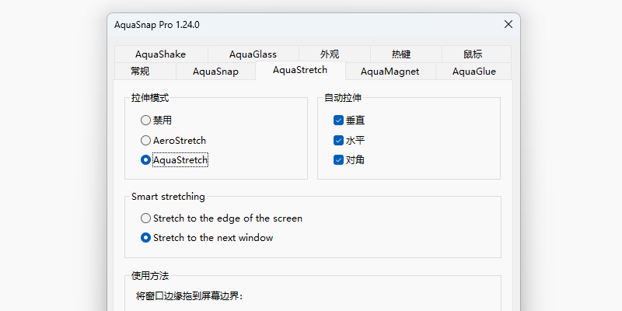Select the 禁用 stretch mode

[x=145, y=121]
